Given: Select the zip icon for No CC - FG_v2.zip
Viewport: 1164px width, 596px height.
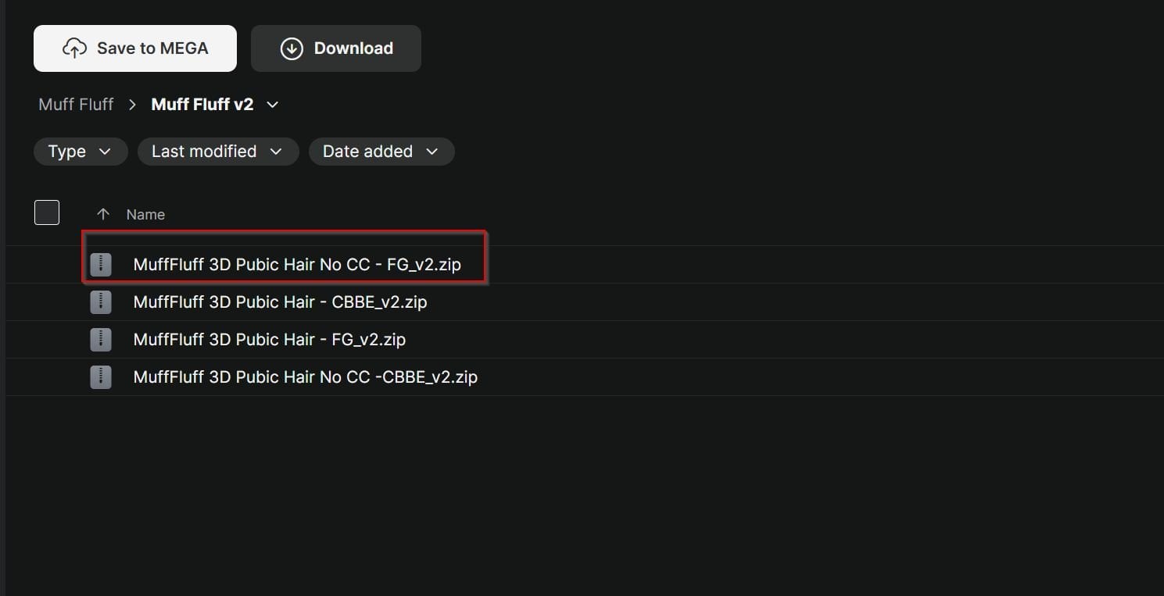Looking at the screenshot, I should [x=101, y=265].
